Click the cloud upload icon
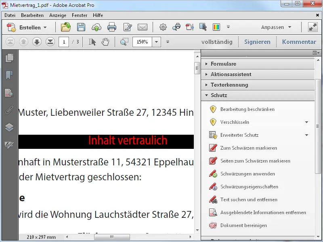 [96, 27]
